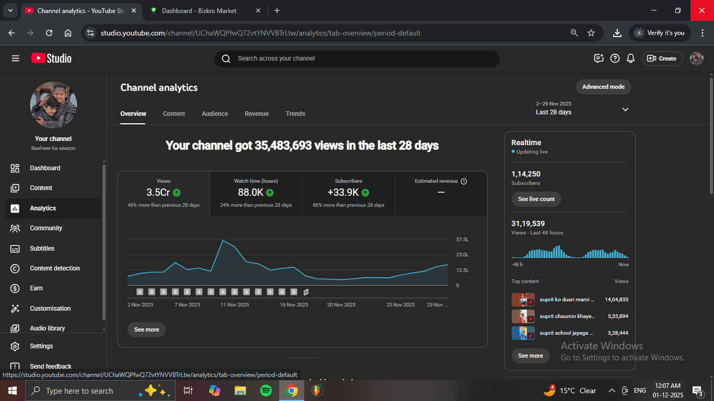Select the Watch time (hours) metric card
Viewport: 714px width, 401px height.
point(256,193)
